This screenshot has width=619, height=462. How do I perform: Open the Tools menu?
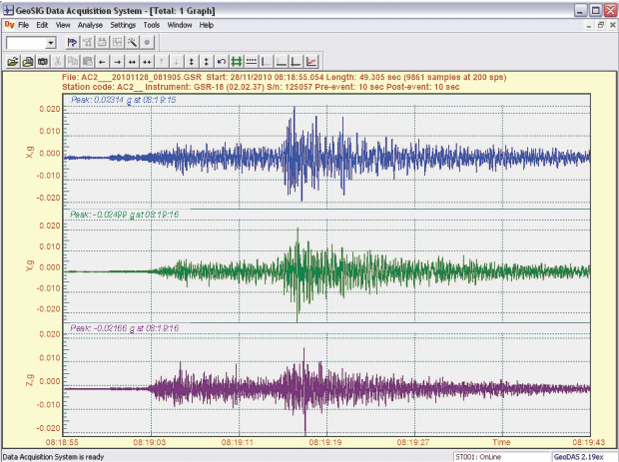[x=151, y=23]
